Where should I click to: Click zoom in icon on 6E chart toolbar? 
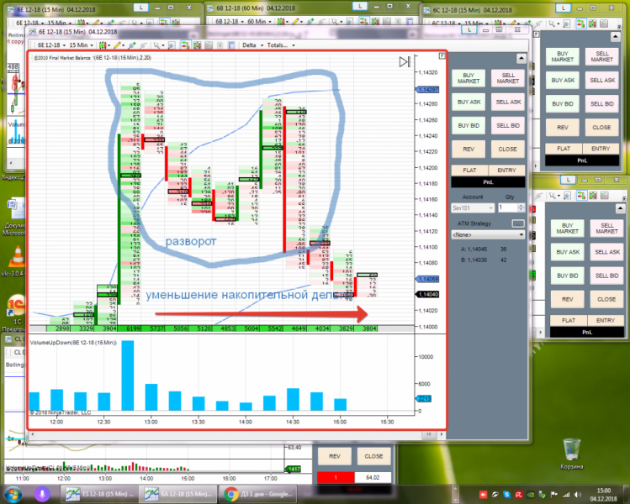[132, 45]
